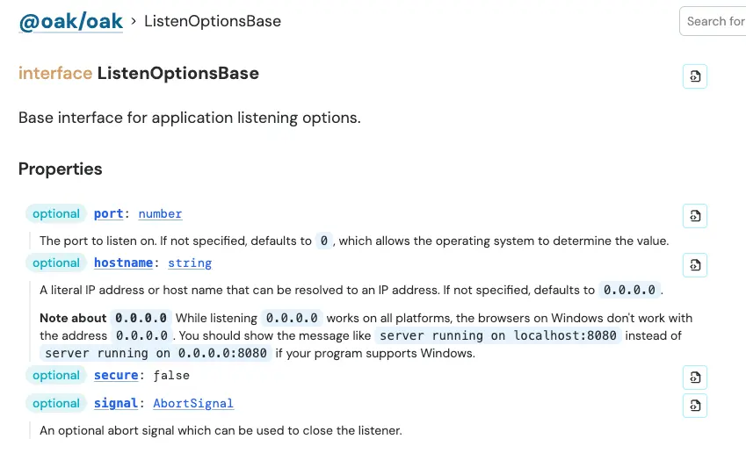Go to the @oak/oak package page

71,22
